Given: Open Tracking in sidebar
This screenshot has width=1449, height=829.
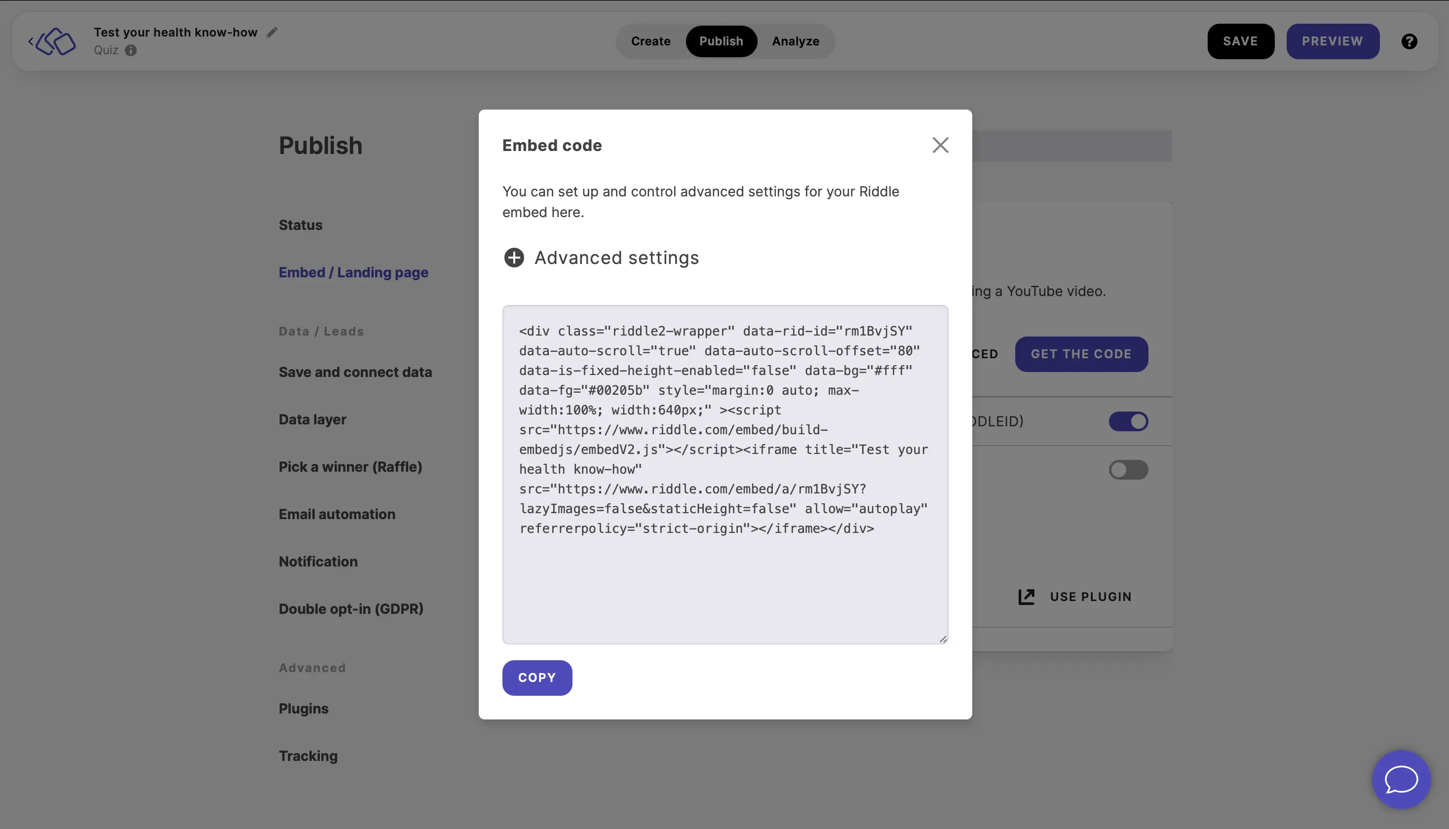Looking at the screenshot, I should (x=308, y=756).
